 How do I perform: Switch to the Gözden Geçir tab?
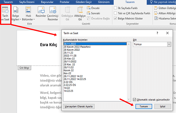click(84, 2)
